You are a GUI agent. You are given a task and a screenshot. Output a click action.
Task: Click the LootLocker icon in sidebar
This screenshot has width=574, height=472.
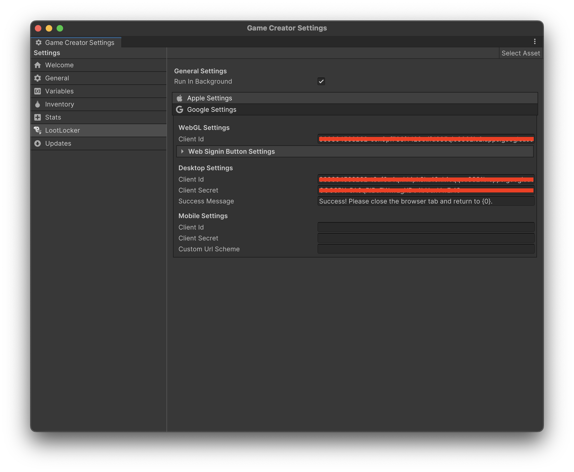(38, 130)
